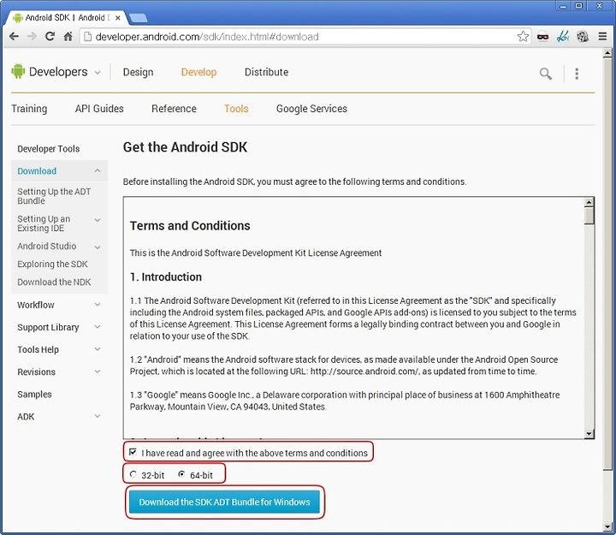
Task: Open the Developer Tools sidebar heading link
Action: 48,149
